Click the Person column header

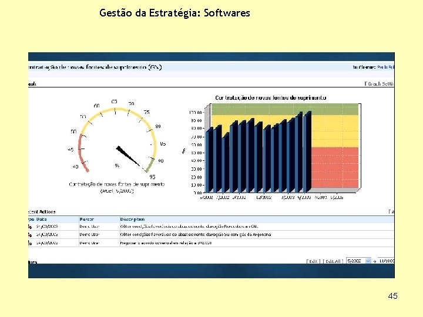pyautogui.click(x=86, y=219)
